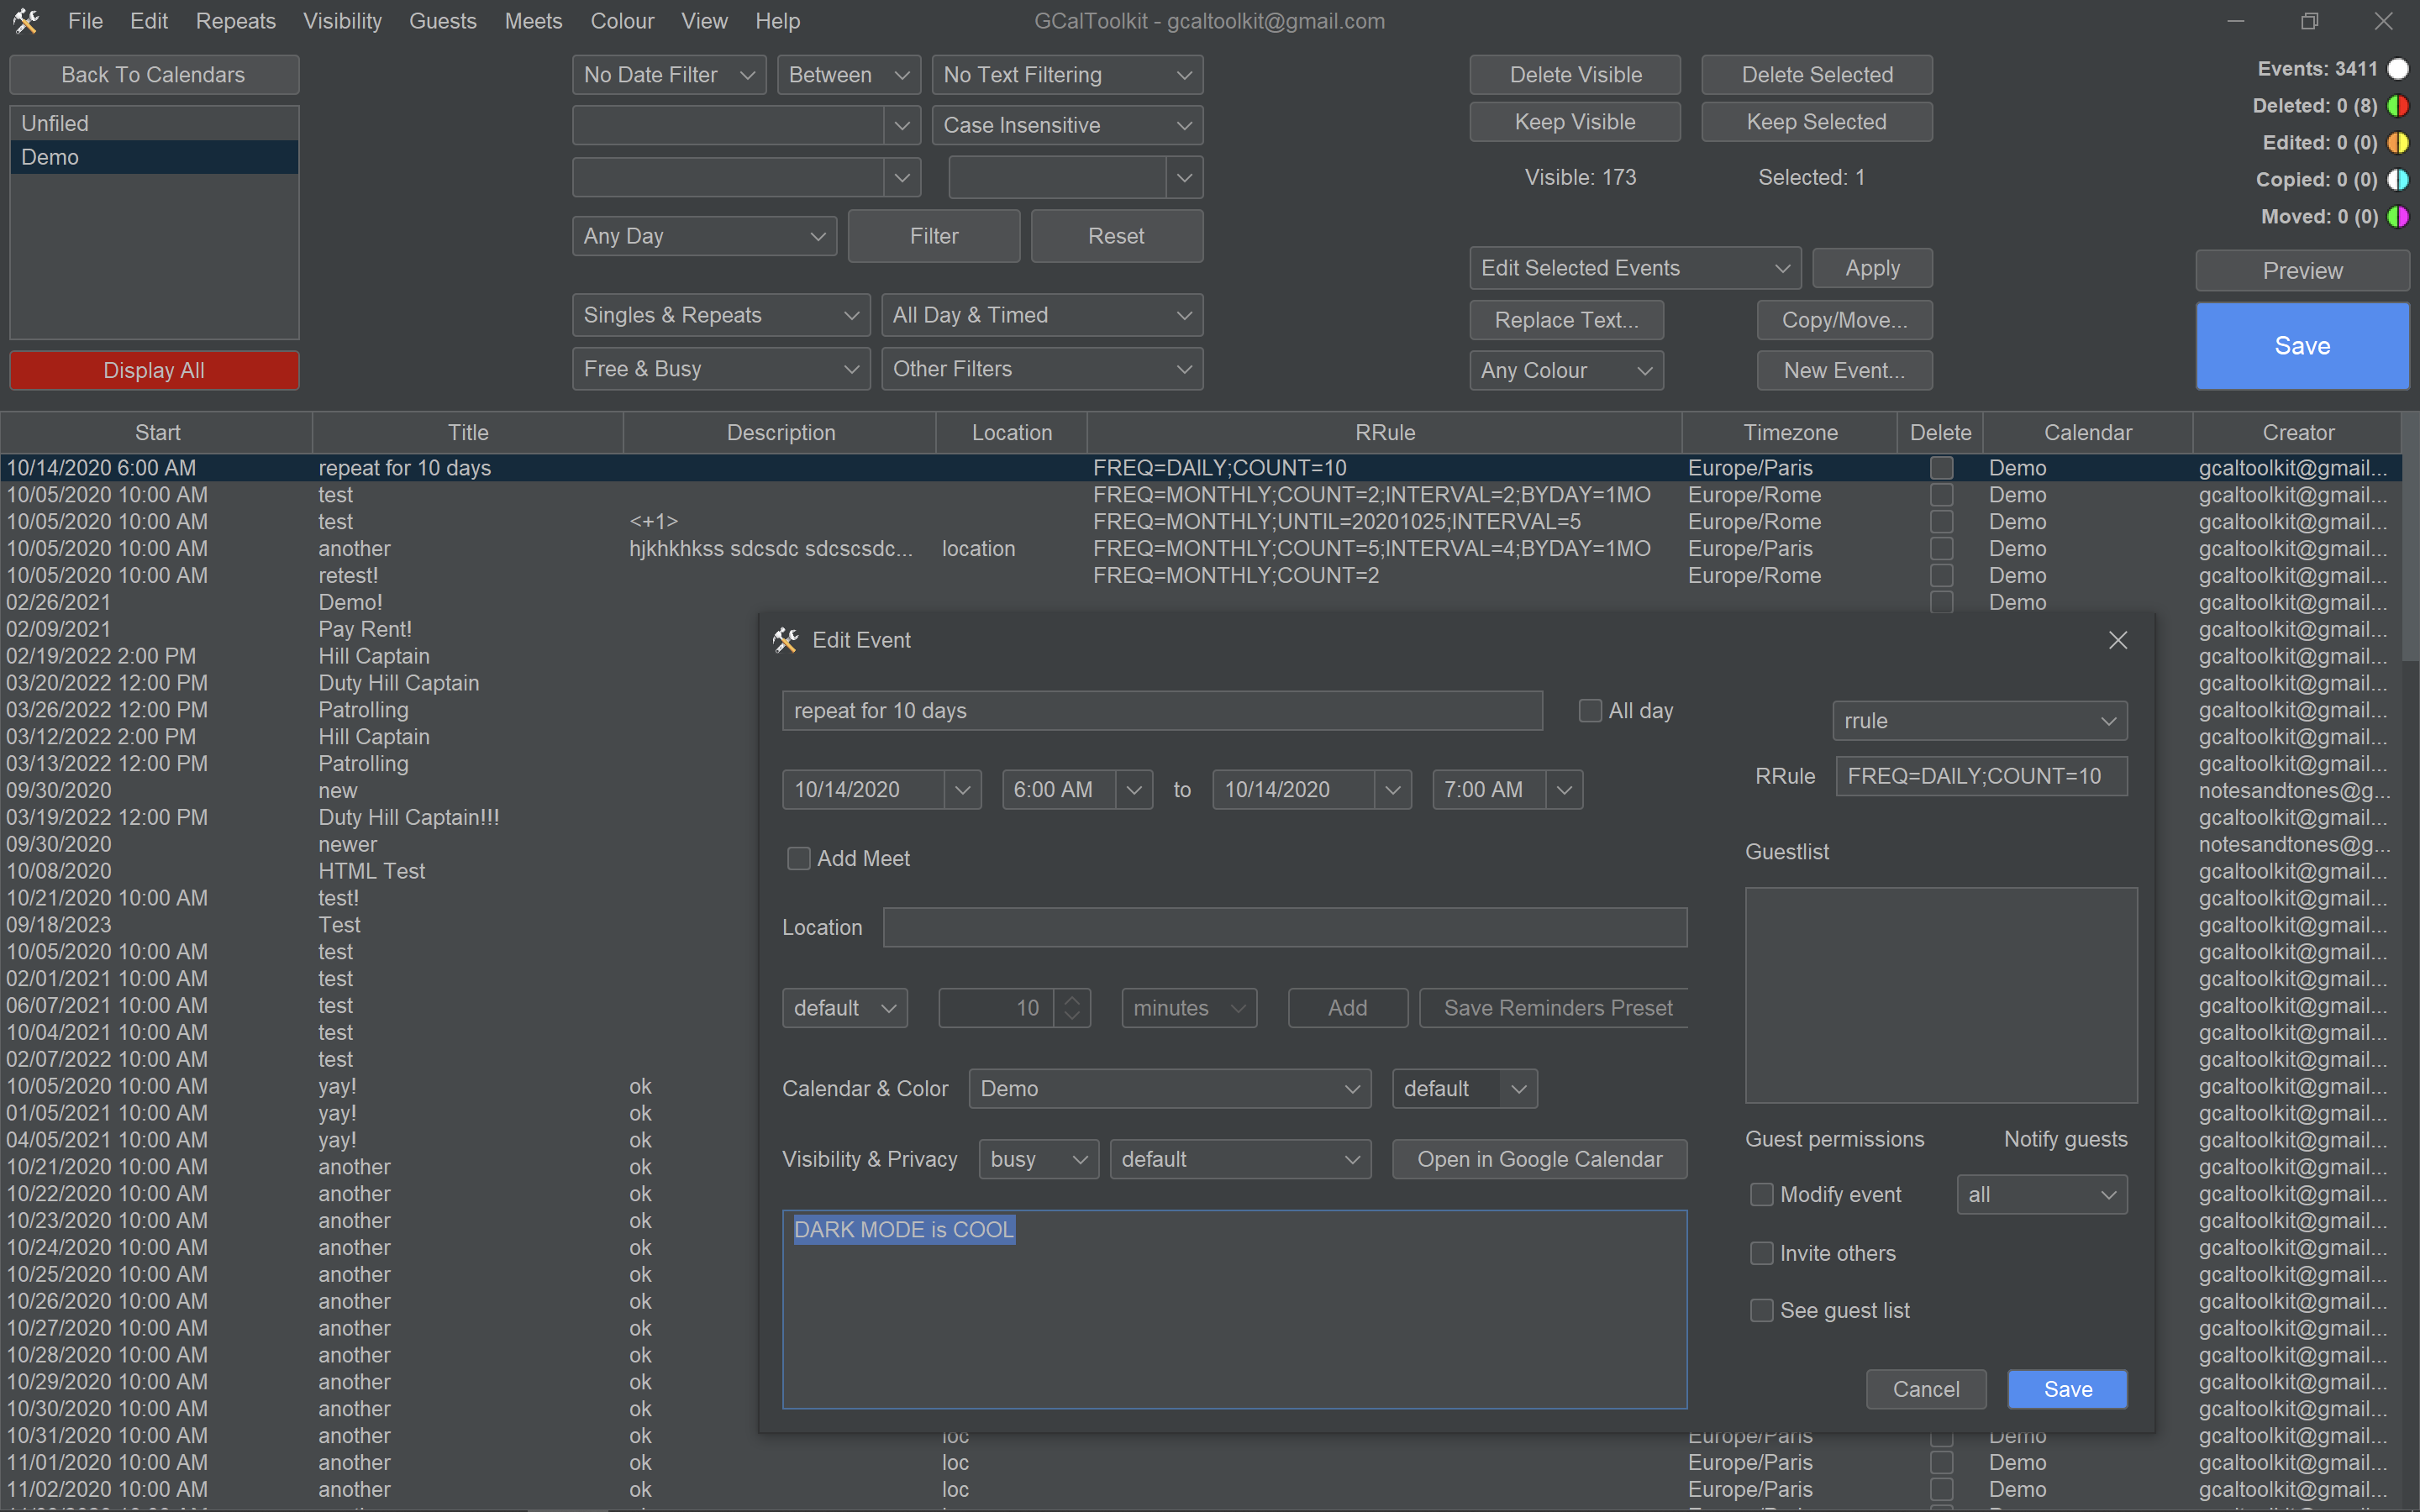Tick Delete checkbox for repeat for 10 days row

pyautogui.click(x=1941, y=468)
